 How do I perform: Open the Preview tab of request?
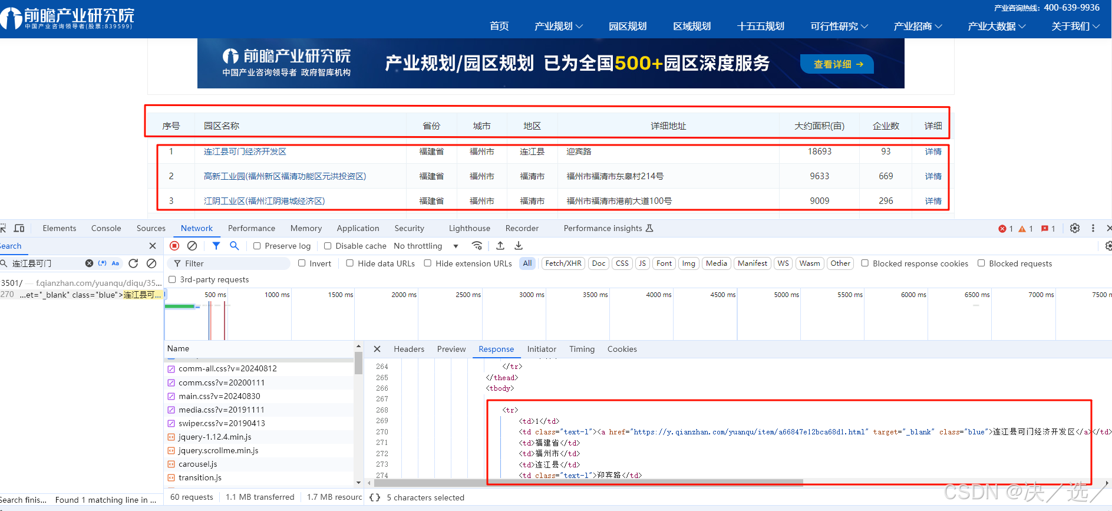[x=451, y=349]
